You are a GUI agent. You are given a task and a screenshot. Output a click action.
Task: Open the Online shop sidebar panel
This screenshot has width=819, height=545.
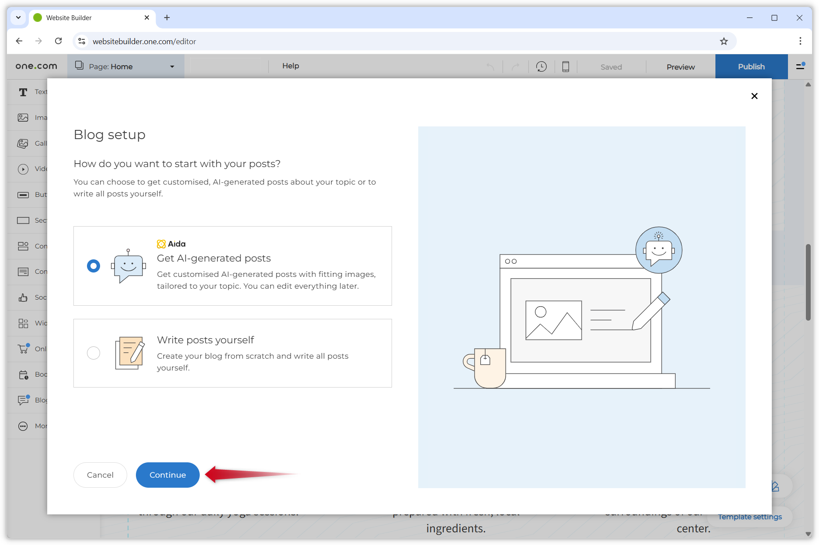coord(23,349)
